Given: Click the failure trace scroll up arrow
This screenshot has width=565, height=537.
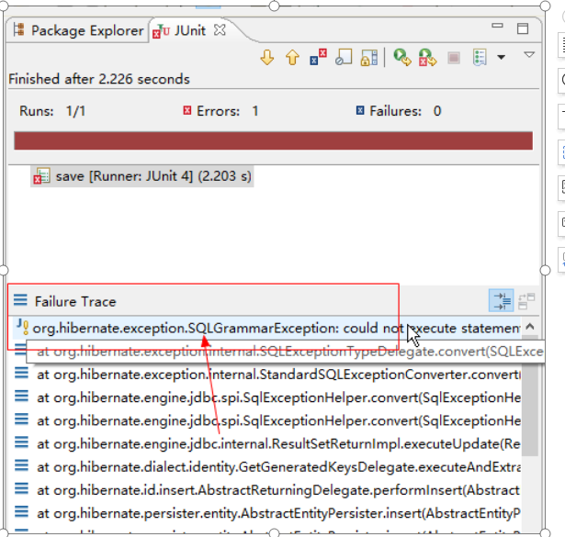Looking at the screenshot, I should pos(530,327).
